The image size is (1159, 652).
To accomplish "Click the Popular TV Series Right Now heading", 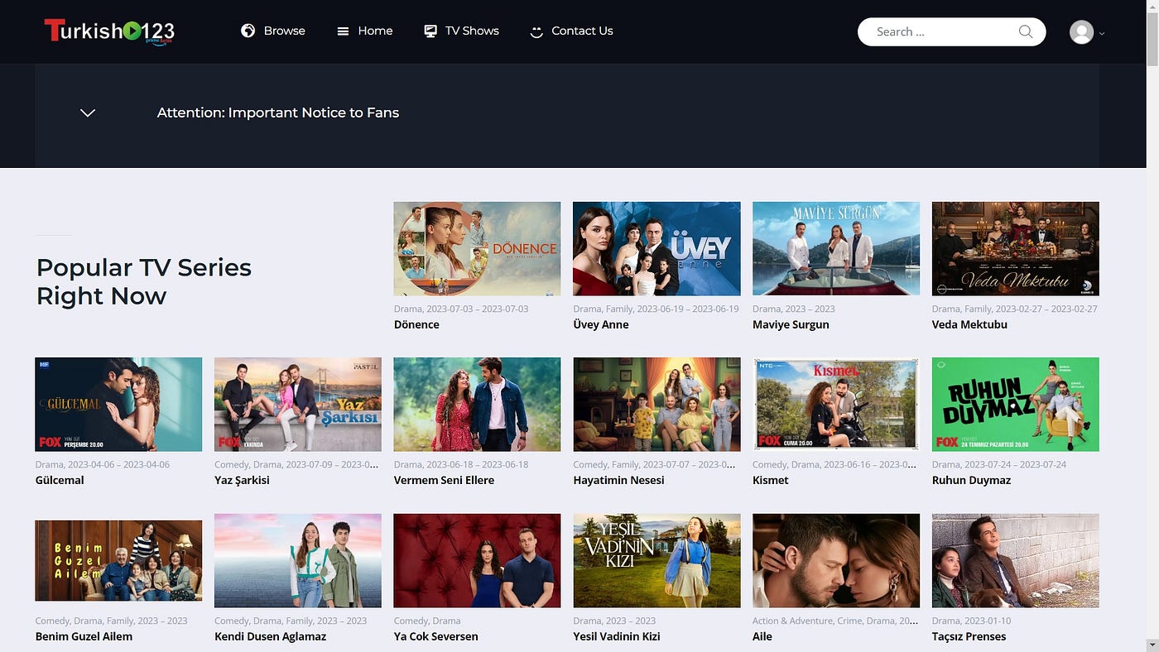I will click(144, 281).
